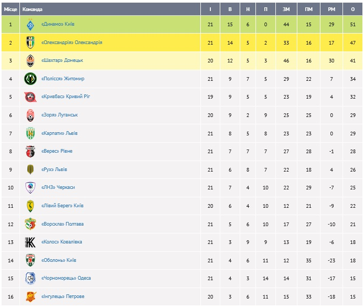Viewport: 364px width, 308px height.
Task: Click the Karpaty Lviv team crest
Action: coord(30,133)
